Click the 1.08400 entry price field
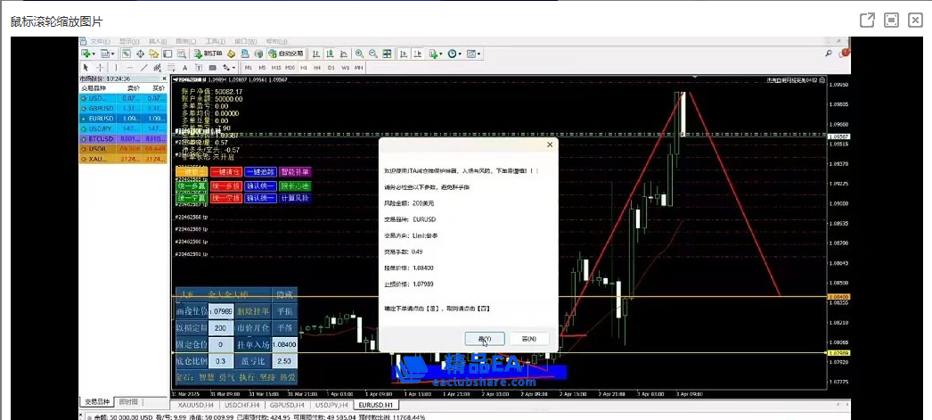 click(283, 343)
